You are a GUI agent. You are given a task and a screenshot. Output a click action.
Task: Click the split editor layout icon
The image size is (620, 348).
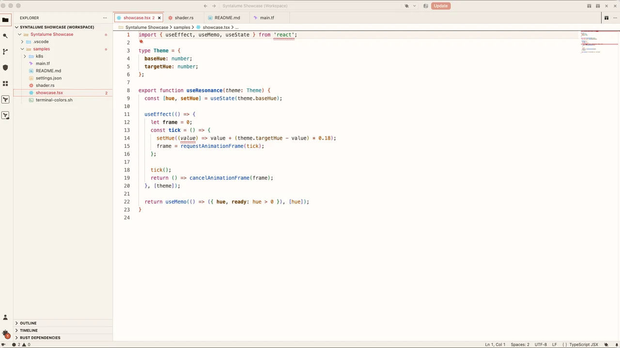click(606, 18)
